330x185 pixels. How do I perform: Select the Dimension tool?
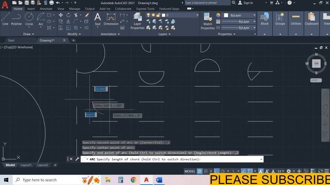111,19
